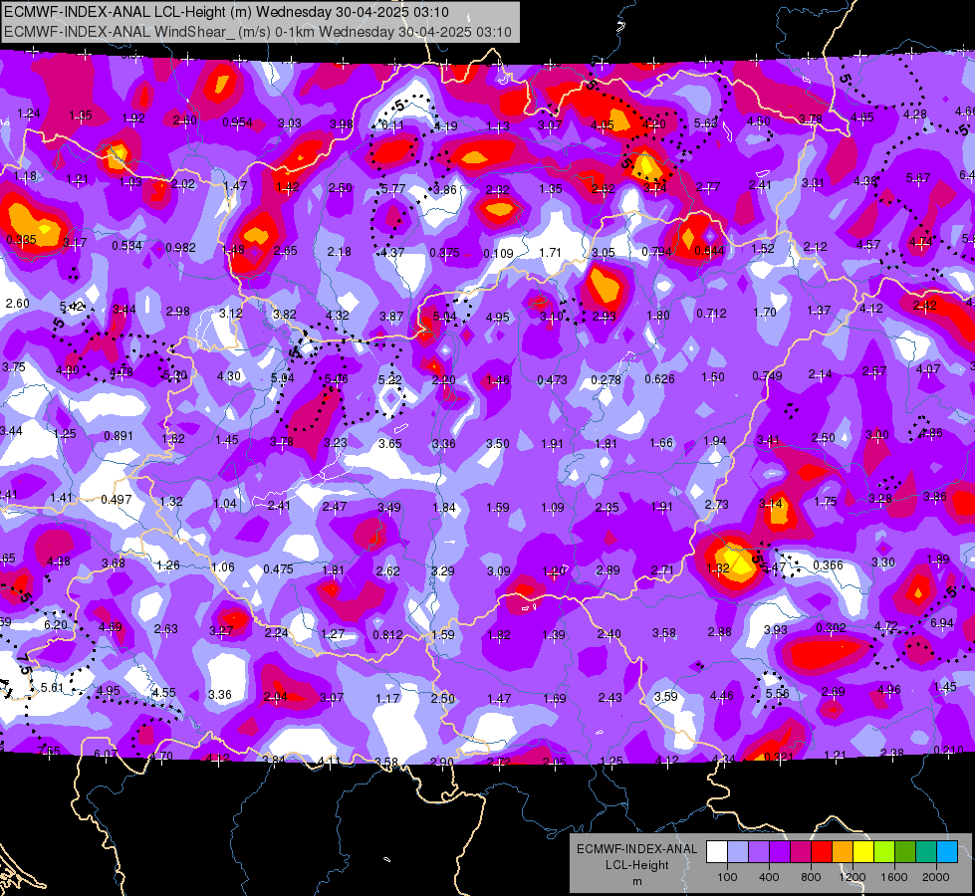The image size is (975, 896).
Task: Click the wind shear value 5.56
Action: [x=777, y=693]
